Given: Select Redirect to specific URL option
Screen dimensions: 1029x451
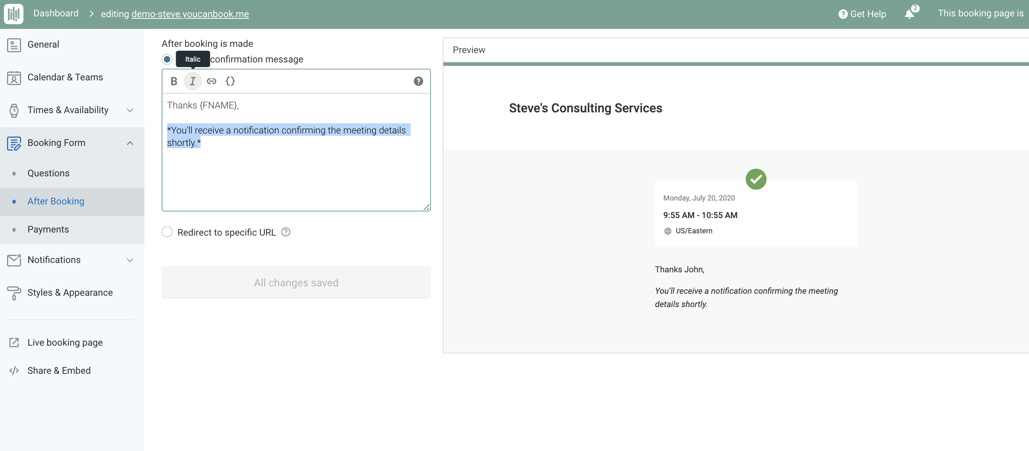Looking at the screenshot, I should (167, 232).
